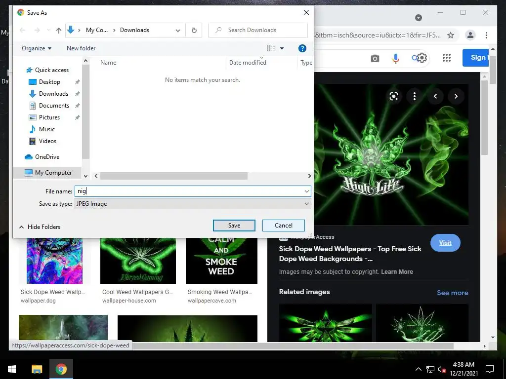Viewport: 506px width, 379px height.
Task: Open notifications action center
Action: (x=490, y=369)
